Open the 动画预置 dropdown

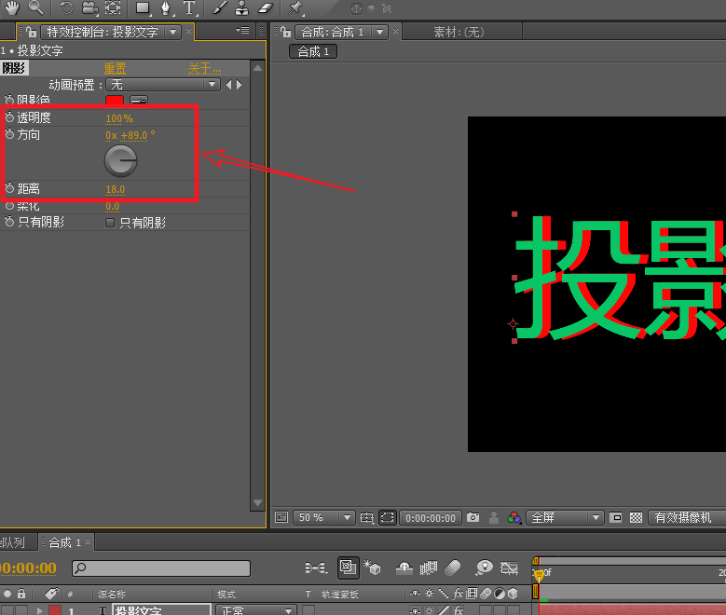(x=162, y=84)
